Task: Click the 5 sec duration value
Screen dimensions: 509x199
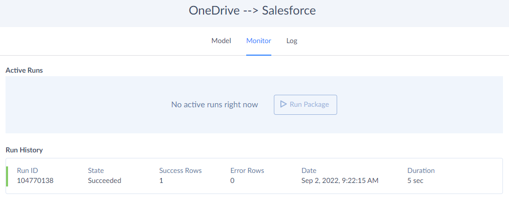Action: (x=415, y=180)
